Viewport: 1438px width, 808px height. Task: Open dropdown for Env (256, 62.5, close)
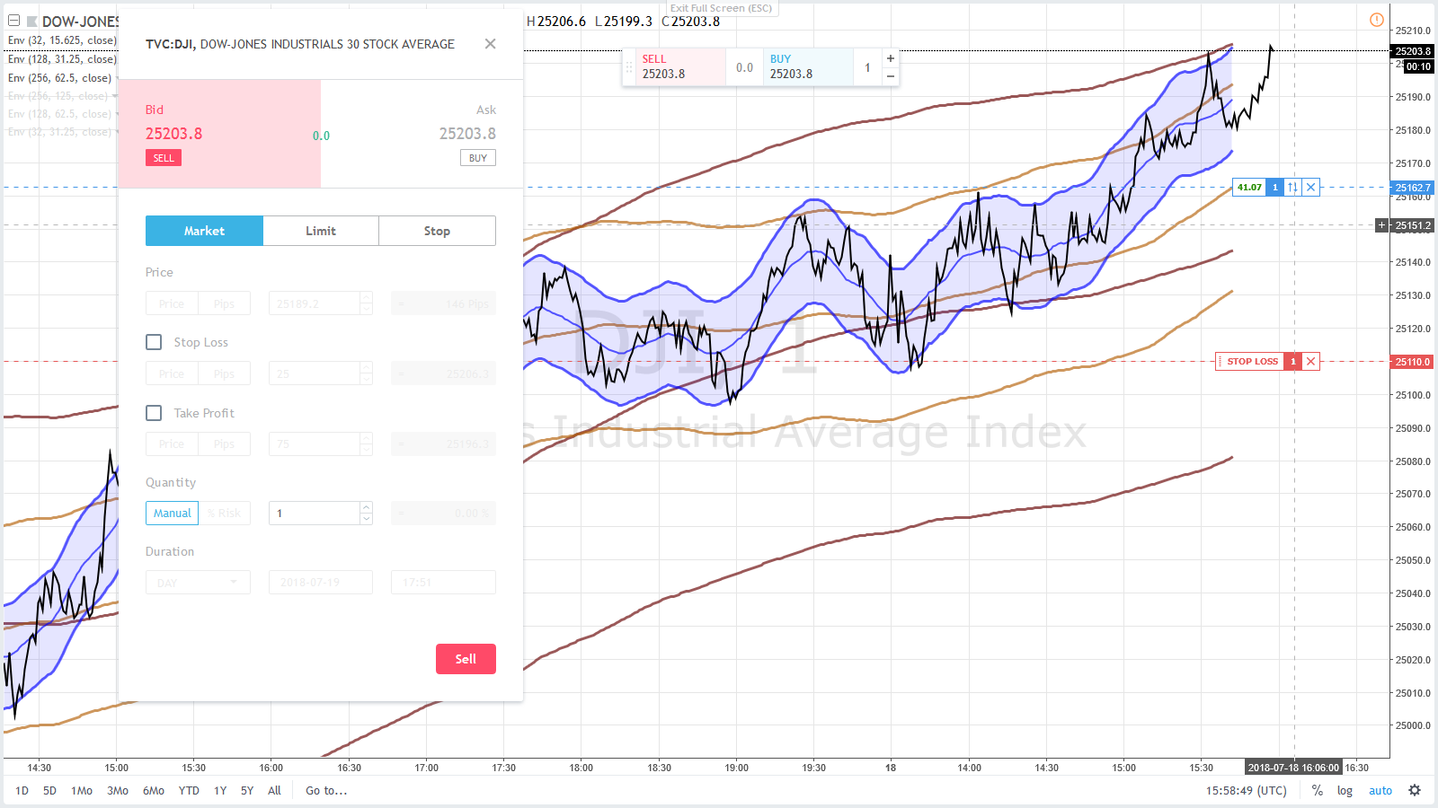pyautogui.click(x=116, y=78)
